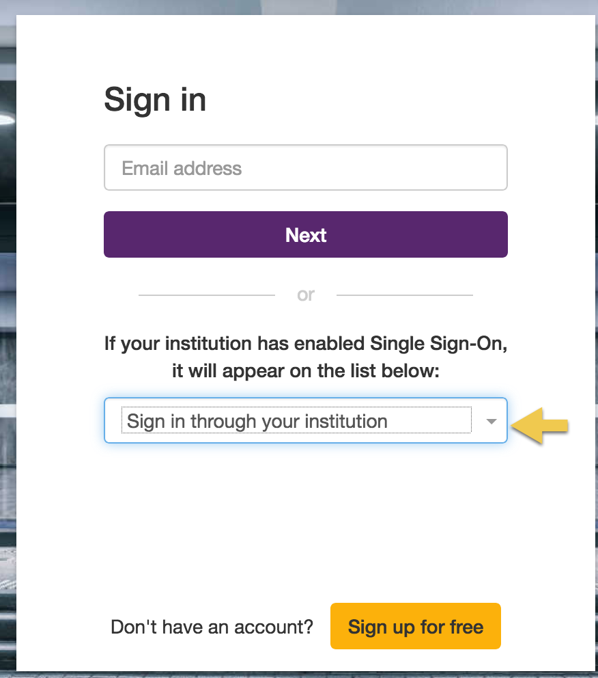This screenshot has width=598, height=678.
Task: Click blurred background left of the sign-in card
Action: [x=8, y=342]
